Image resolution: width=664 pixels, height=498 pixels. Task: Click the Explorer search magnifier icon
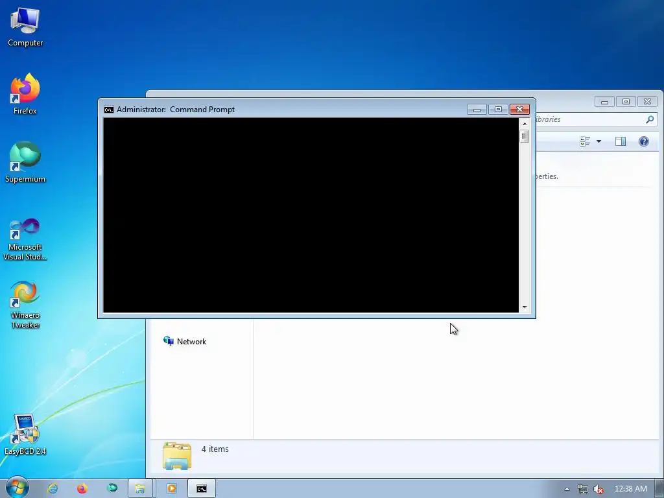pos(650,119)
